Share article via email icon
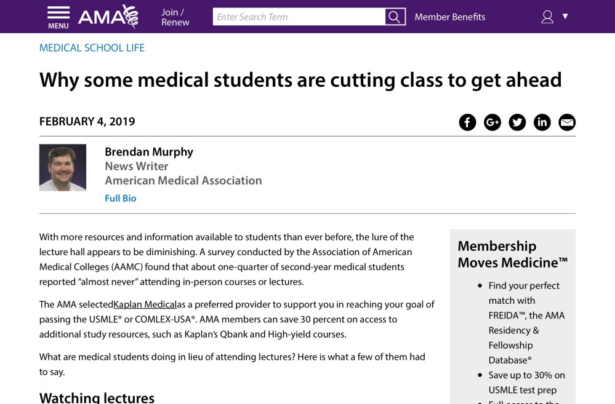Image resolution: width=615 pixels, height=404 pixels. click(567, 122)
